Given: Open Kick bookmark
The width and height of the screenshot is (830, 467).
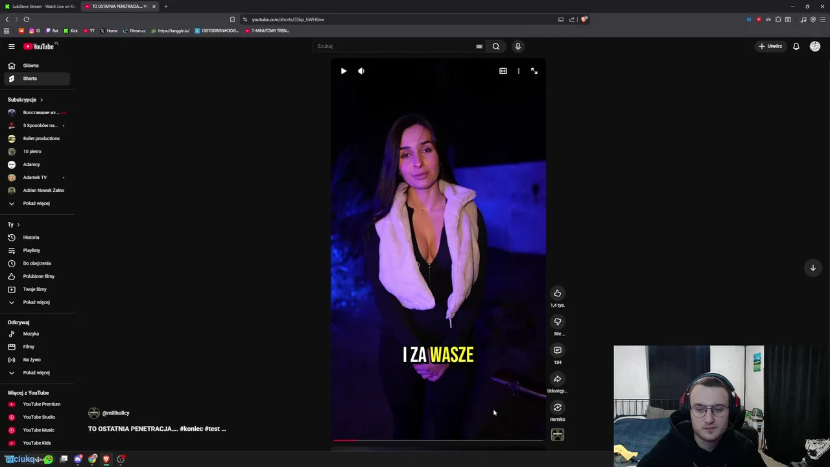Looking at the screenshot, I should (x=71, y=30).
